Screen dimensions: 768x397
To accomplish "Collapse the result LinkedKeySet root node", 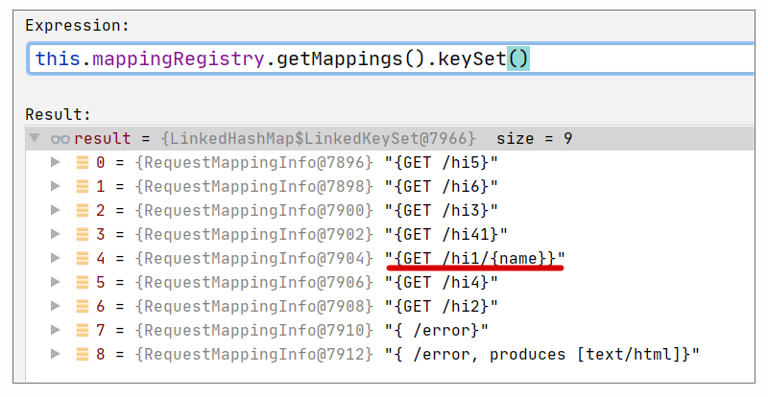I will [35, 139].
